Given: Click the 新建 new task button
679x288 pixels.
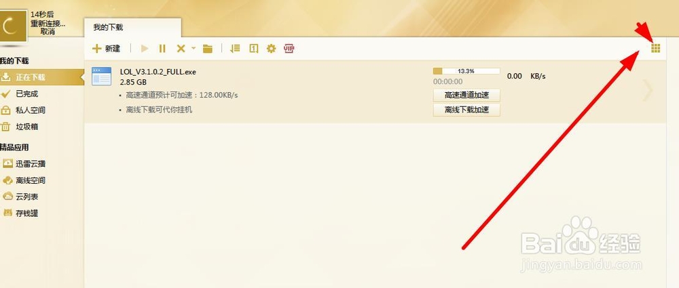Looking at the screenshot, I should click(106, 48).
